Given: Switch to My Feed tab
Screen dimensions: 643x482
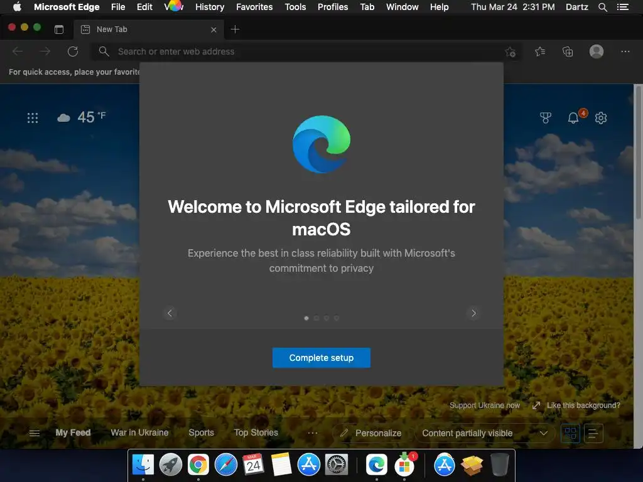Looking at the screenshot, I should point(73,432).
